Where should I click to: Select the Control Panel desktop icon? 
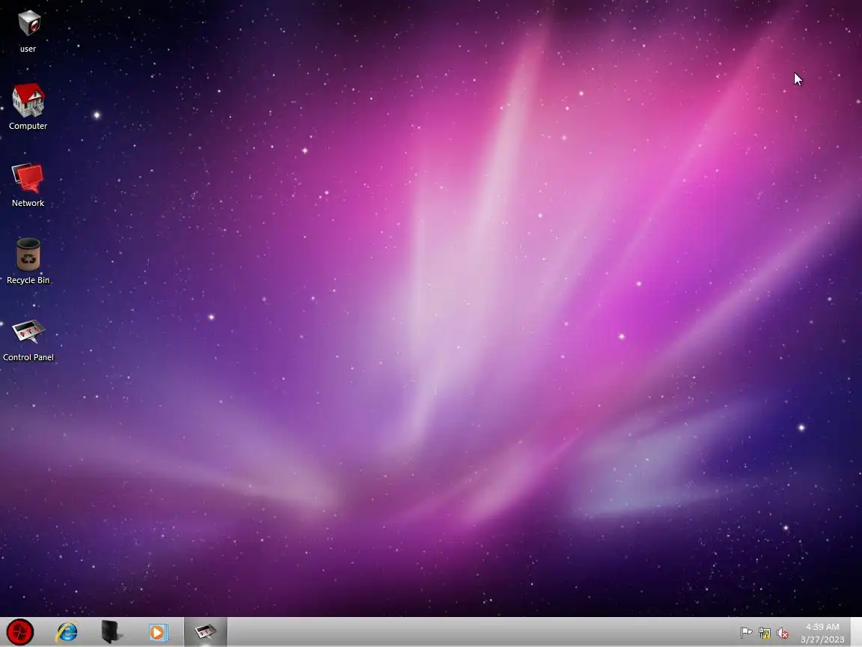tap(28, 339)
